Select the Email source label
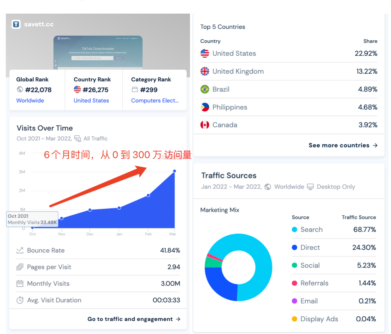391x334 pixels. [309, 301]
